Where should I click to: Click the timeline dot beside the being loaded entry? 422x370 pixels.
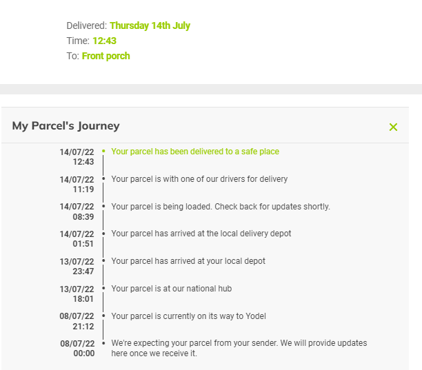(103, 206)
